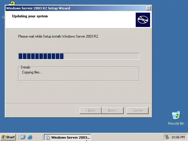This screenshot has width=188, height=141.
Task: Click the Details group label
Action: point(26,67)
